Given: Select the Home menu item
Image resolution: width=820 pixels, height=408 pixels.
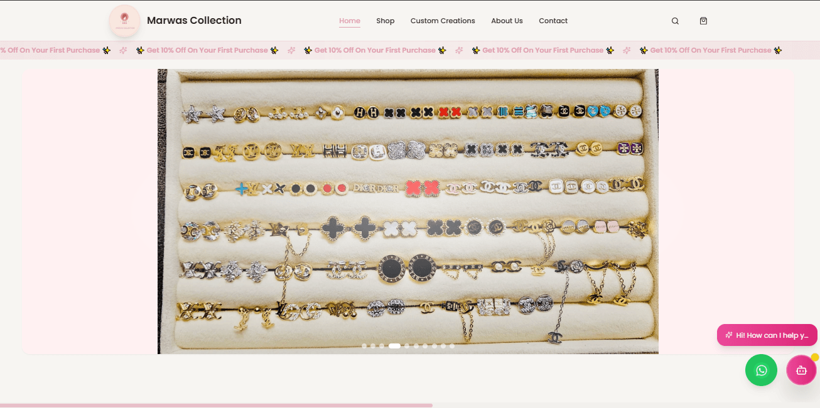Looking at the screenshot, I should [x=350, y=20].
